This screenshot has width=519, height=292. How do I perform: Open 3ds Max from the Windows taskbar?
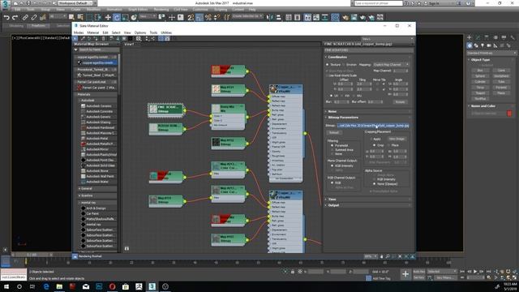[152, 286]
